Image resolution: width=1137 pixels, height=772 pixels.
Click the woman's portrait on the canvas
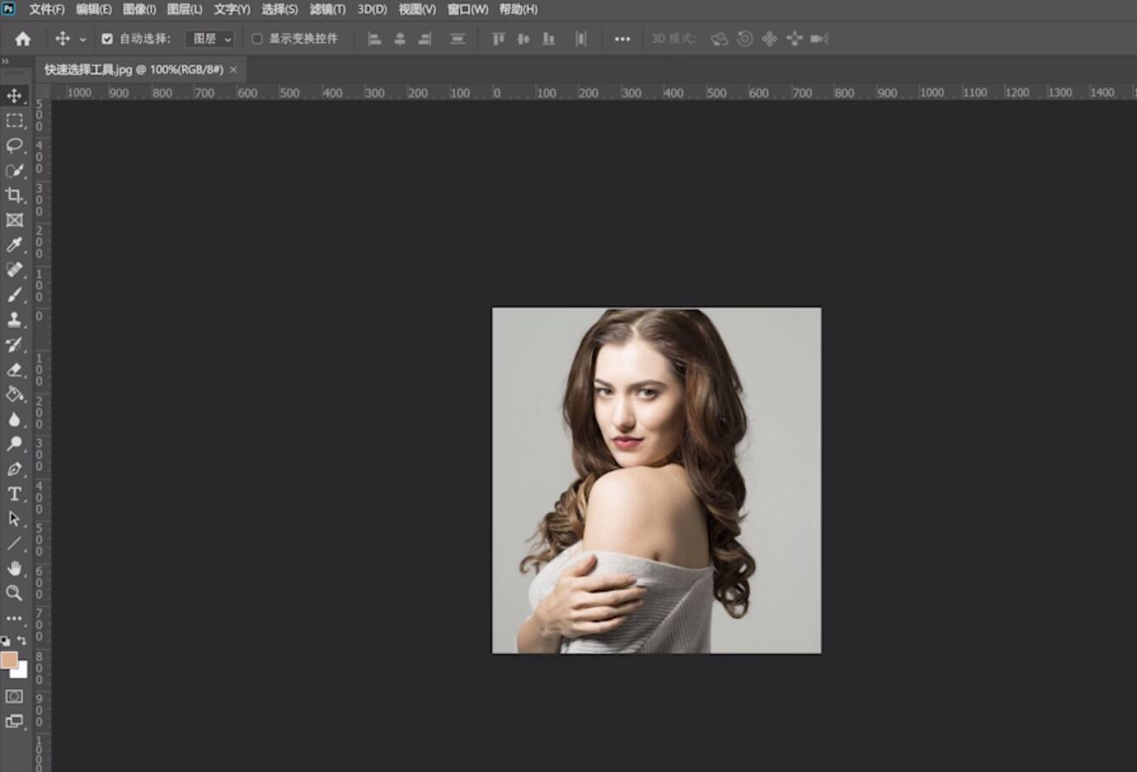tap(657, 481)
